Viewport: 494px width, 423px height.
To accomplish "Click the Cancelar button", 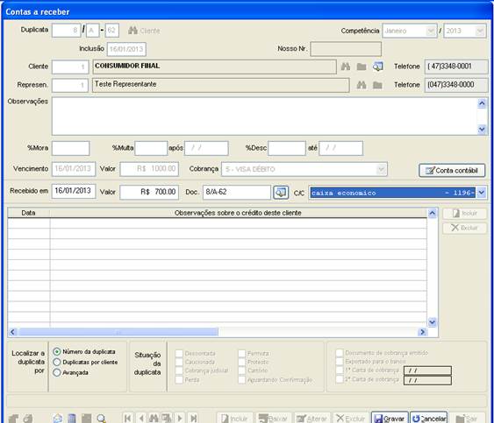I will 429,419.
